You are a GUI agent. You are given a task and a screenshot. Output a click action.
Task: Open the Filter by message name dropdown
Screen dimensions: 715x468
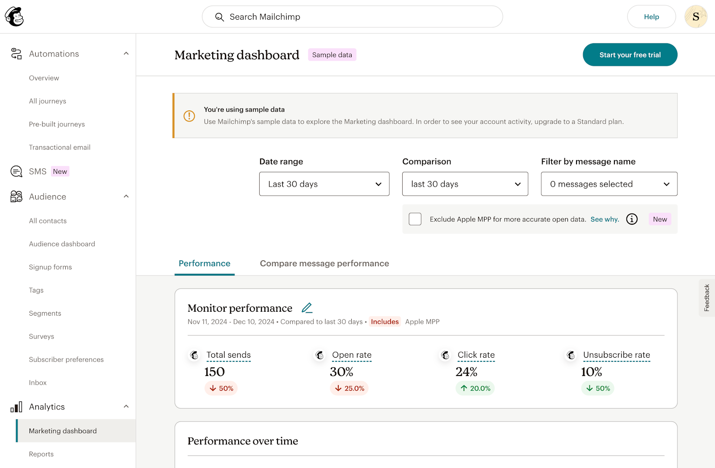[609, 184]
